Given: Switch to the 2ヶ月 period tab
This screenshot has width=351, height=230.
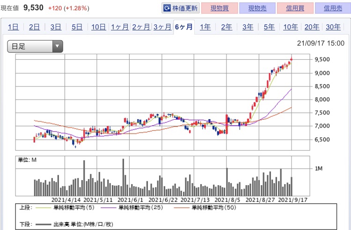Looking at the screenshot, I should (x=141, y=27).
